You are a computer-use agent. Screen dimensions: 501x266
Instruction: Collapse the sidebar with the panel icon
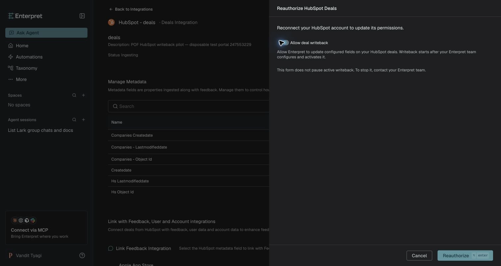(x=82, y=16)
